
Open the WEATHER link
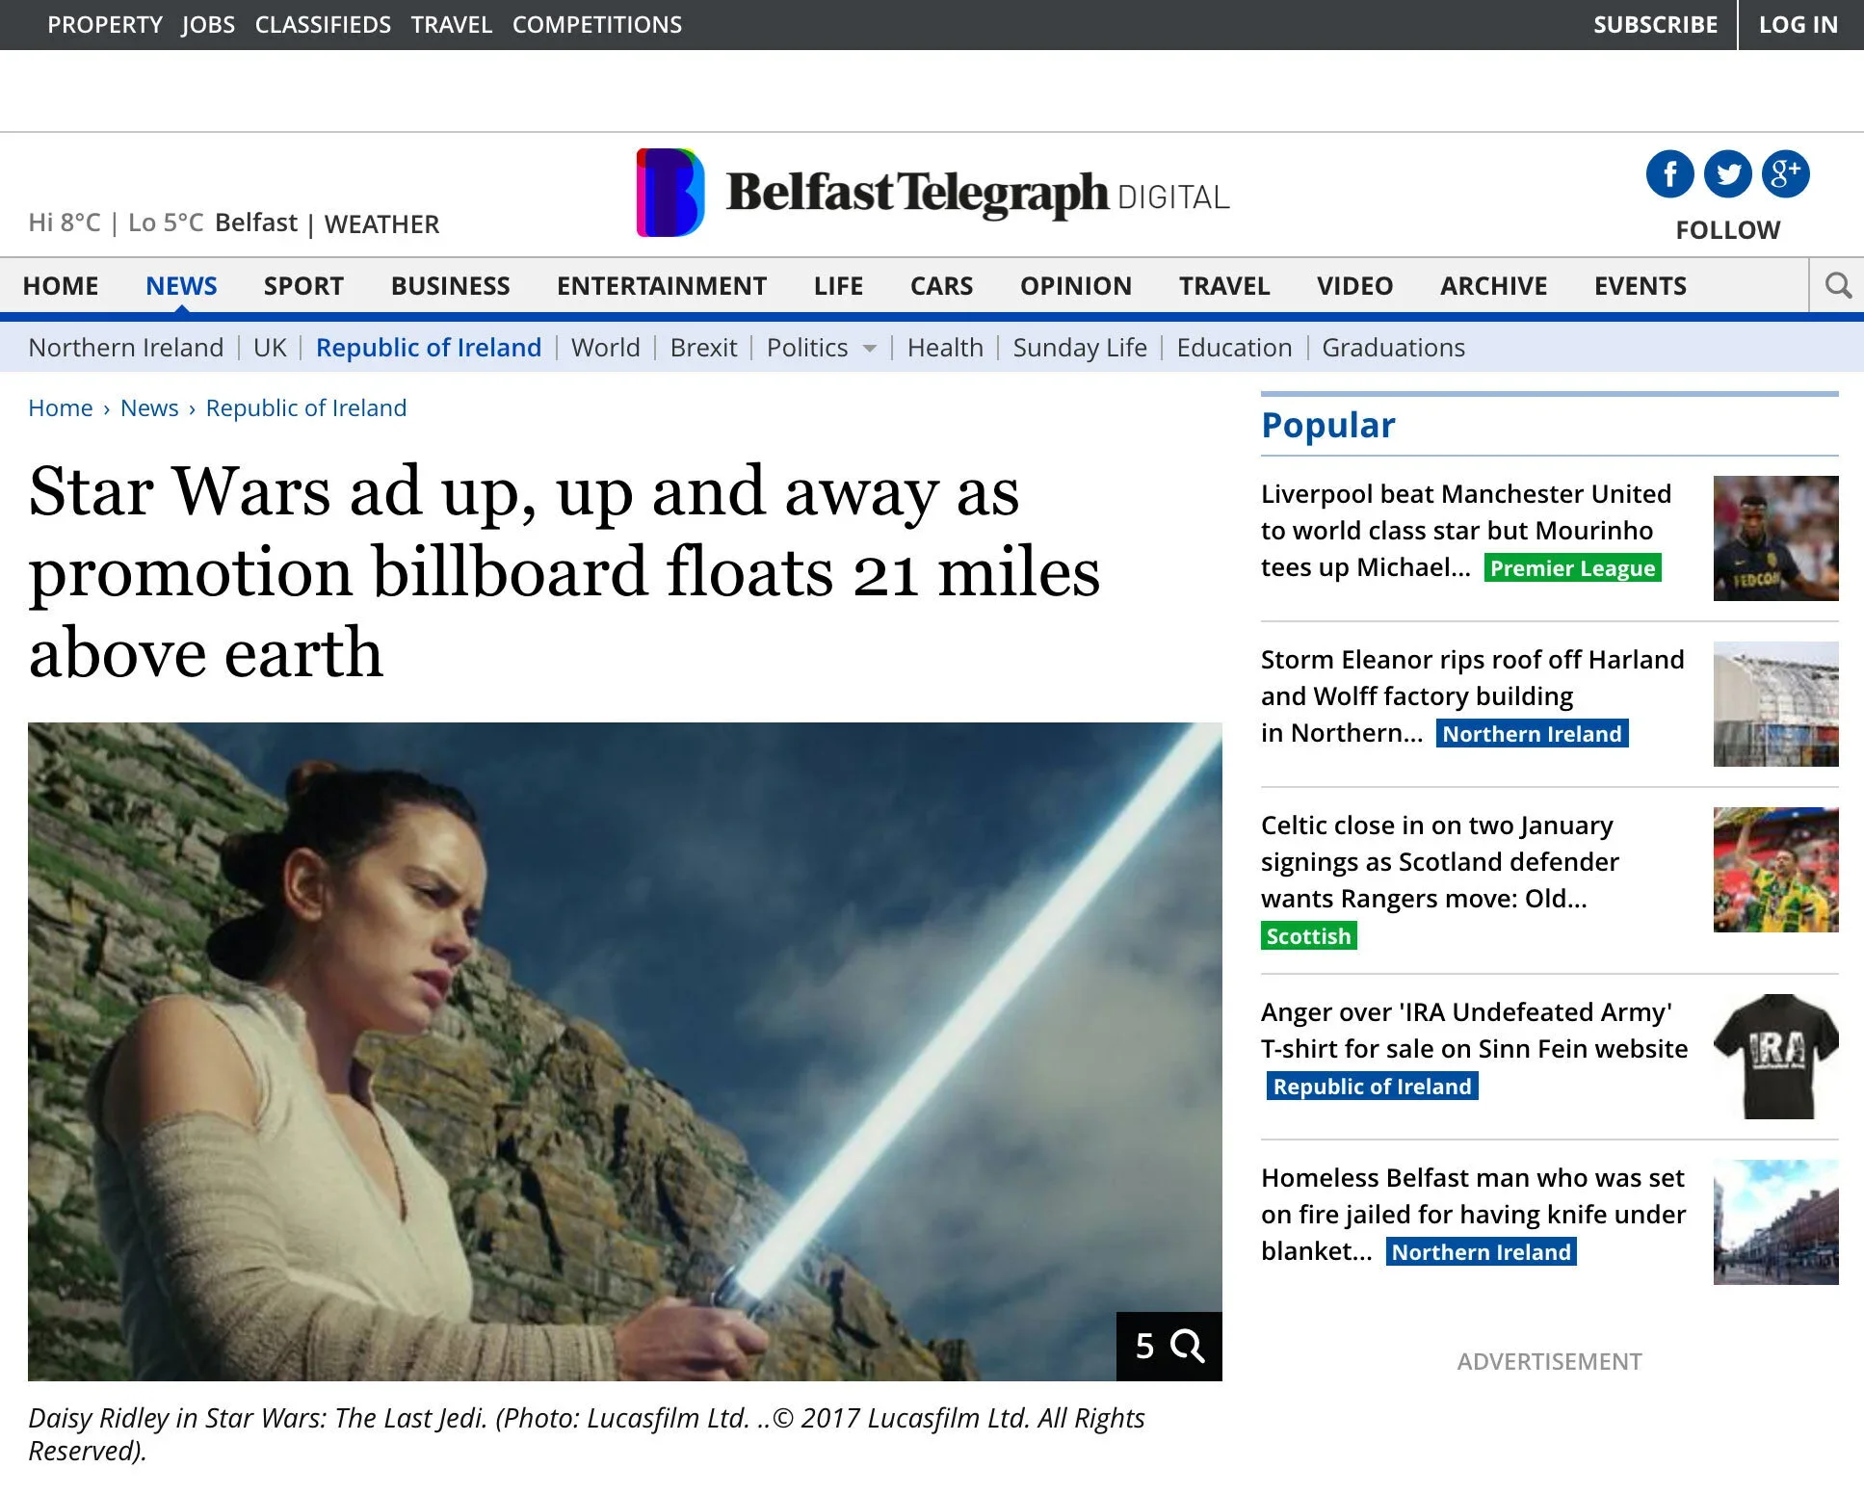(x=382, y=223)
